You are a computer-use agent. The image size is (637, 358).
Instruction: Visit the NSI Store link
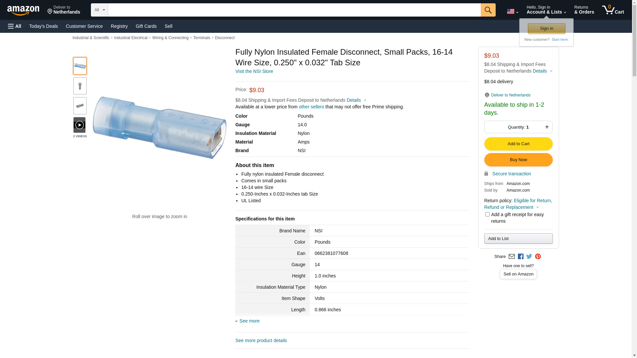point(254,71)
